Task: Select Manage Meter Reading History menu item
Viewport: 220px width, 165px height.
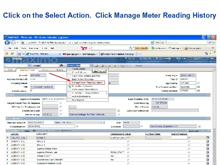Action: coord(87,82)
